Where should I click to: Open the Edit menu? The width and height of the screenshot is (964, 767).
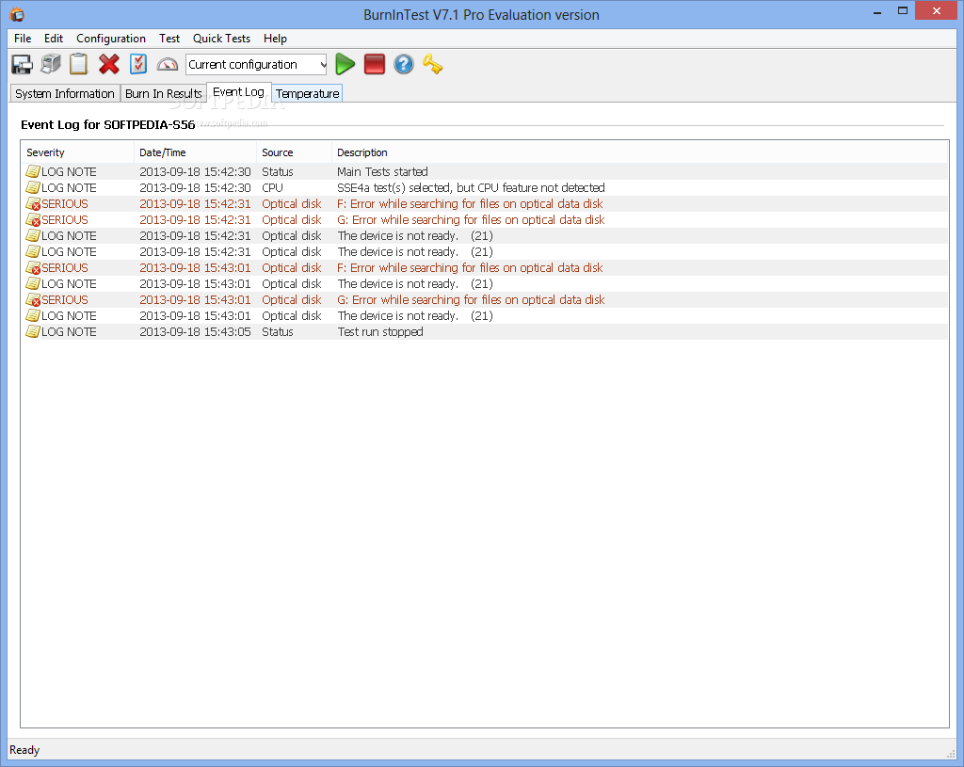coord(54,38)
